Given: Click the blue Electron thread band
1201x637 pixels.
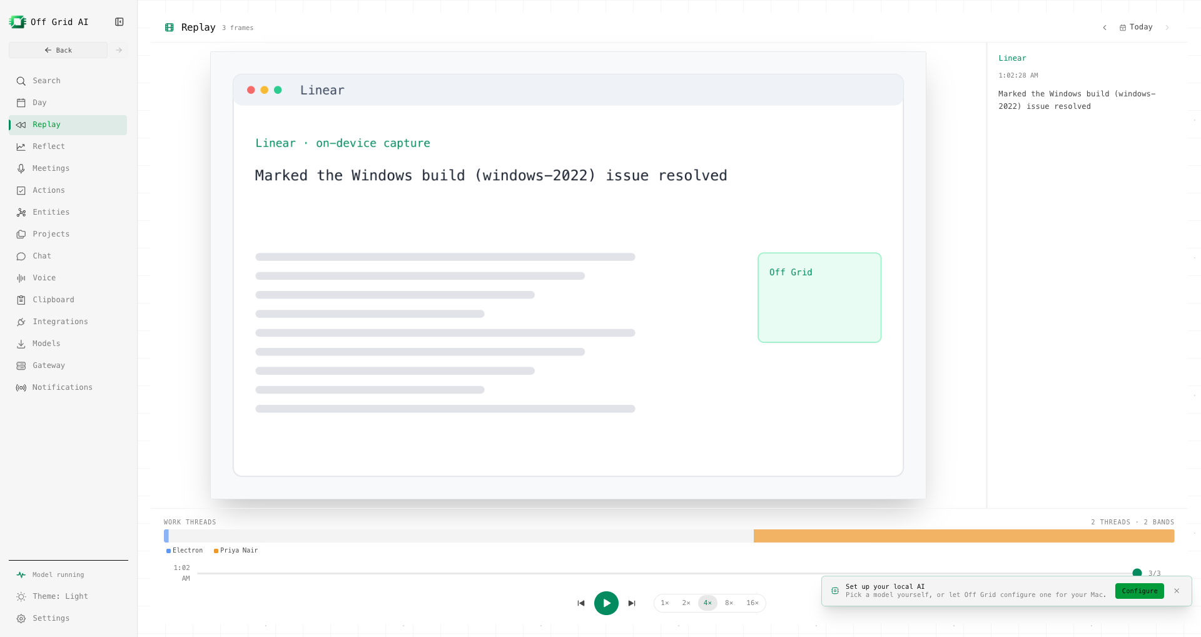Looking at the screenshot, I should pos(166,536).
